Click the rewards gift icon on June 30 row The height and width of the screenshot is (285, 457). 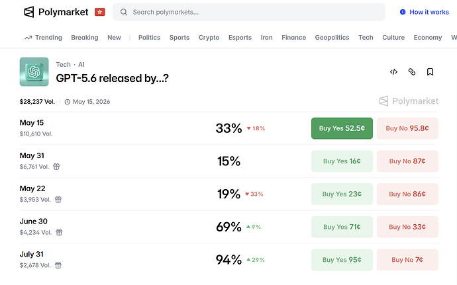click(x=59, y=232)
